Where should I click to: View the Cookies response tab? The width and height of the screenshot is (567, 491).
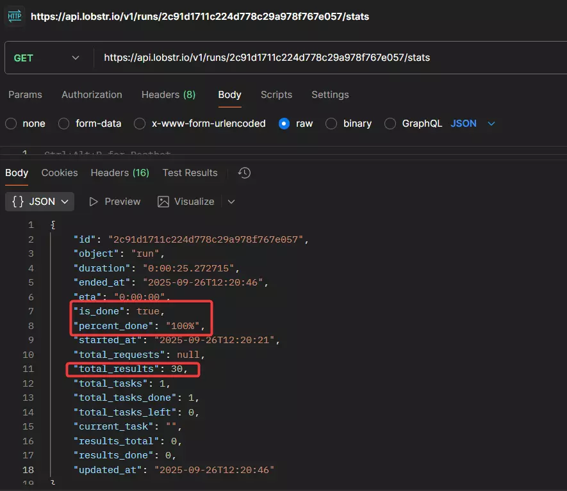pos(59,172)
